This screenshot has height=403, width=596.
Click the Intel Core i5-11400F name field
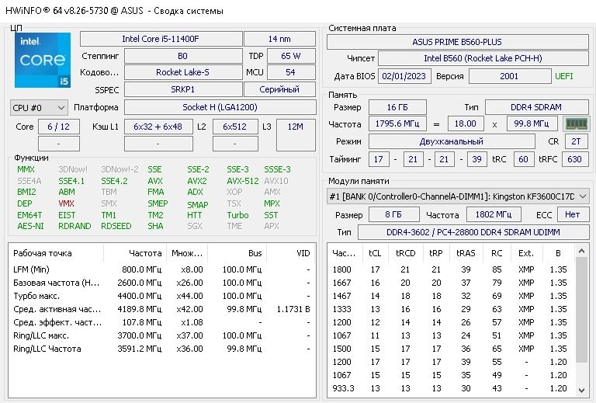pos(161,39)
